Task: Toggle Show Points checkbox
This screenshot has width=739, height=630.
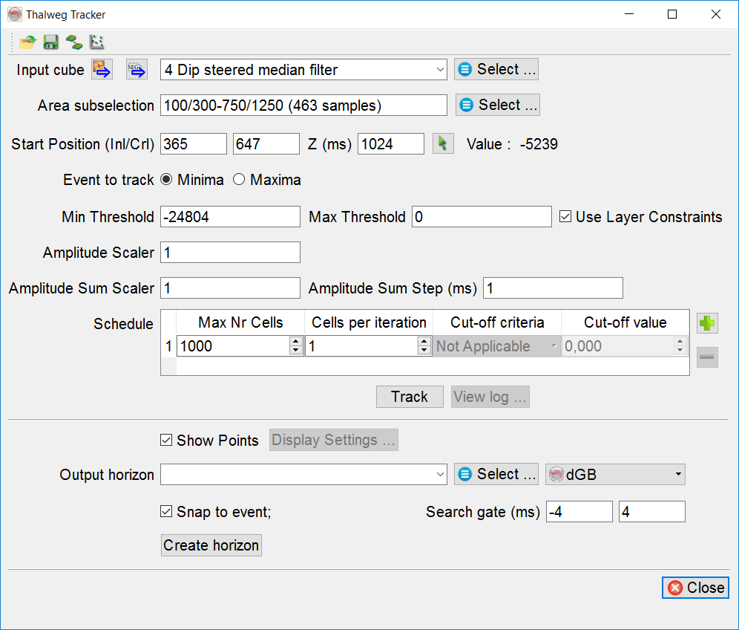Action: (166, 440)
